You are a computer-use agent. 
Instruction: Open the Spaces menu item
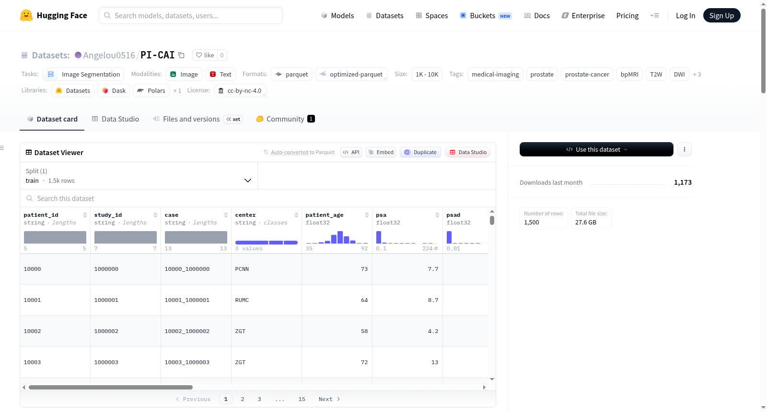tap(432, 16)
